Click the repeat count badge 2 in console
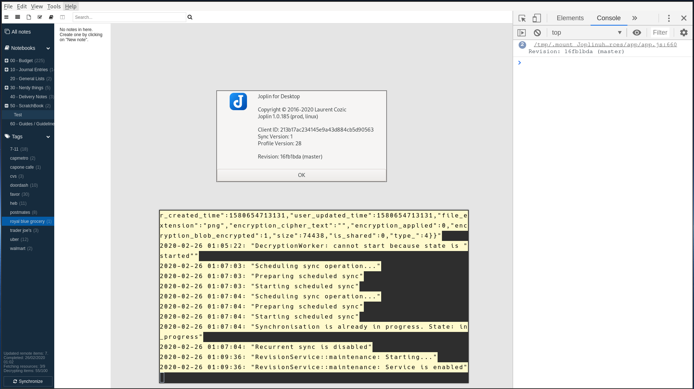694x389 pixels. click(522, 45)
